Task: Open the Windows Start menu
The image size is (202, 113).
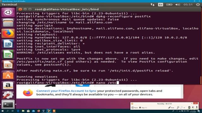Action: tap(2, 111)
